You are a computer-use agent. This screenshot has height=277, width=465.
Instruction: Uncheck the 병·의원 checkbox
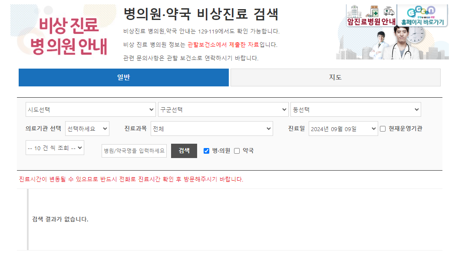point(206,151)
